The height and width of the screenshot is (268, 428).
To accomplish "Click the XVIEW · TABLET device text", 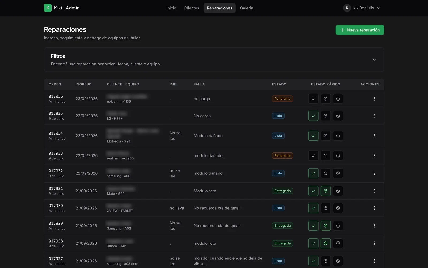I will click(120, 211).
